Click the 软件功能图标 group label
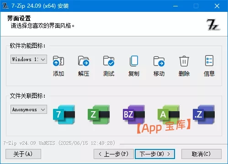 click(x=27, y=46)
